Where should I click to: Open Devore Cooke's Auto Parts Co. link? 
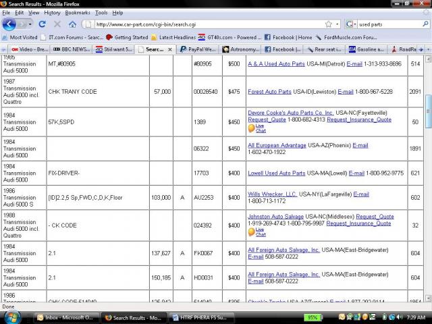coord(291,113)
